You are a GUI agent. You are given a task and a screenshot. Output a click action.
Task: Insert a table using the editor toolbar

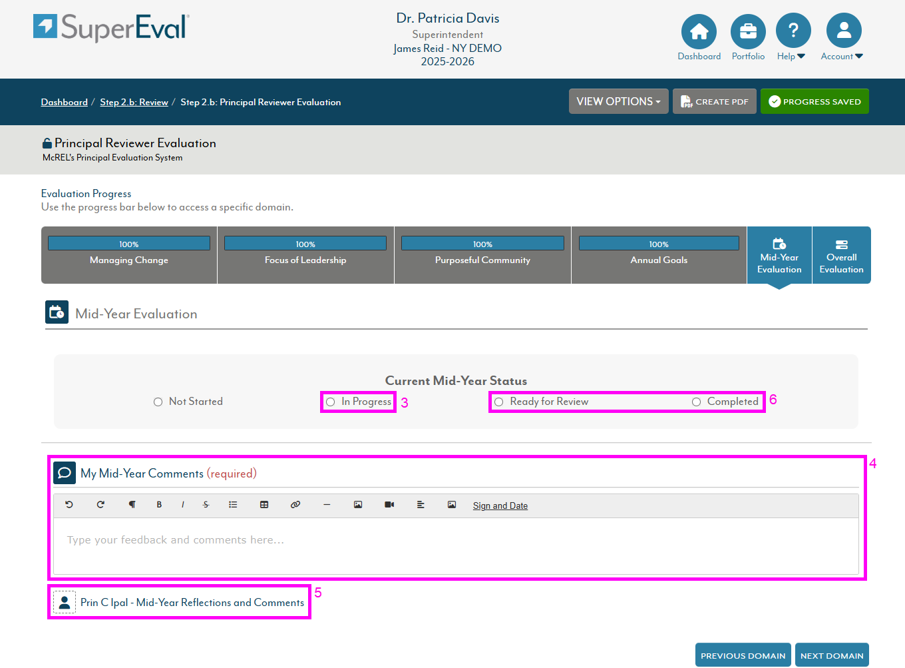coord(264,505)
